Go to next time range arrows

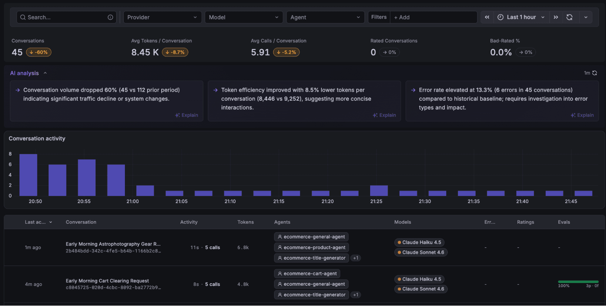point(556,17)
